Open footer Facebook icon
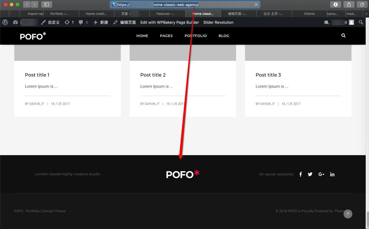The width and height of the screenshot is (369, 229). [x=300, y=174]
